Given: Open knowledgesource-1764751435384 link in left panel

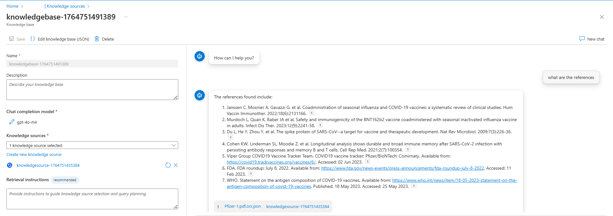Looking at the screenshot, I should [x=48, y=166].
